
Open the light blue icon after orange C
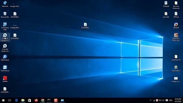pyautogui.click(x=62, y=100)
